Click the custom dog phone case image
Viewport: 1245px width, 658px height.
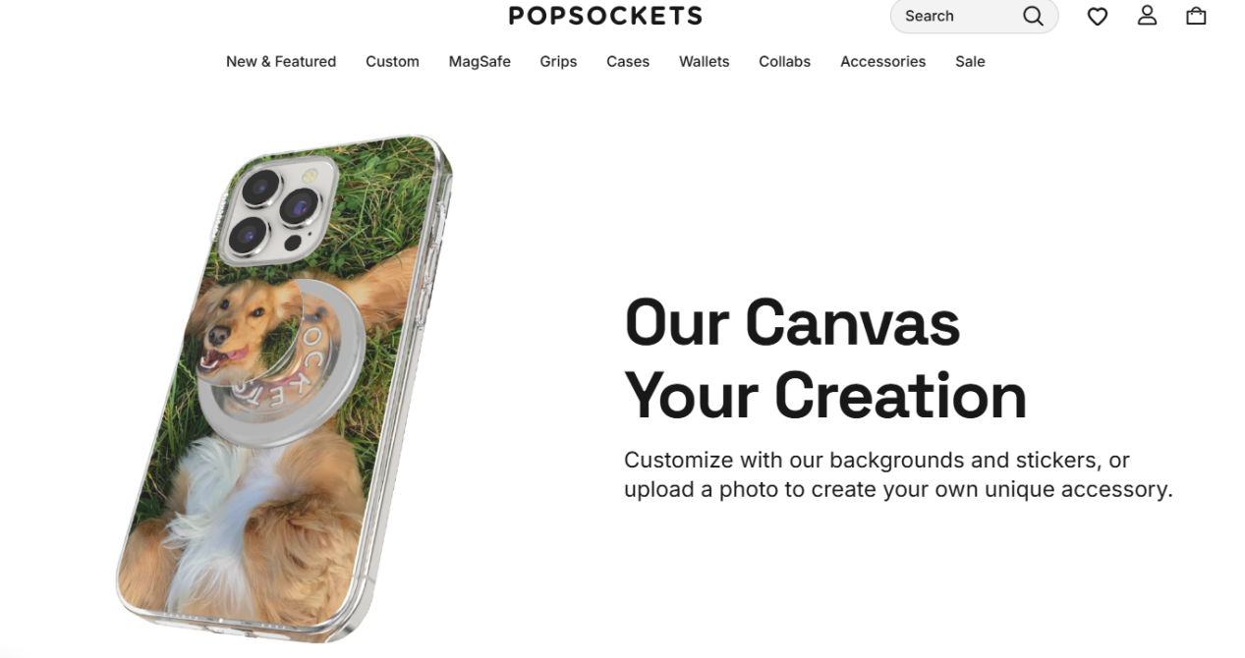tap(284, 388)
